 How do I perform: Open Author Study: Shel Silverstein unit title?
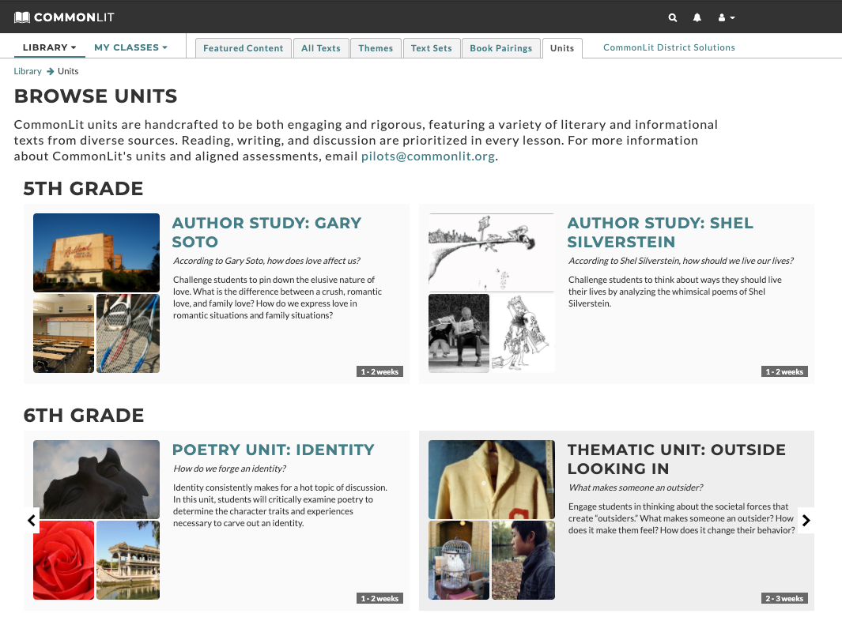[x=660, y=232]
